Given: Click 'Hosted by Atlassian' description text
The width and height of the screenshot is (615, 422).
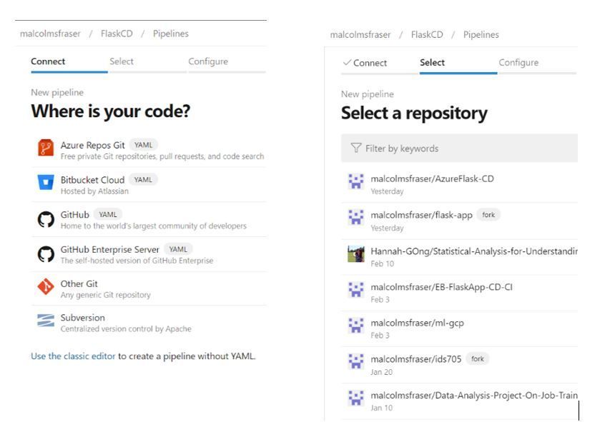Looking at the screenshot, I should pos(94,191).
